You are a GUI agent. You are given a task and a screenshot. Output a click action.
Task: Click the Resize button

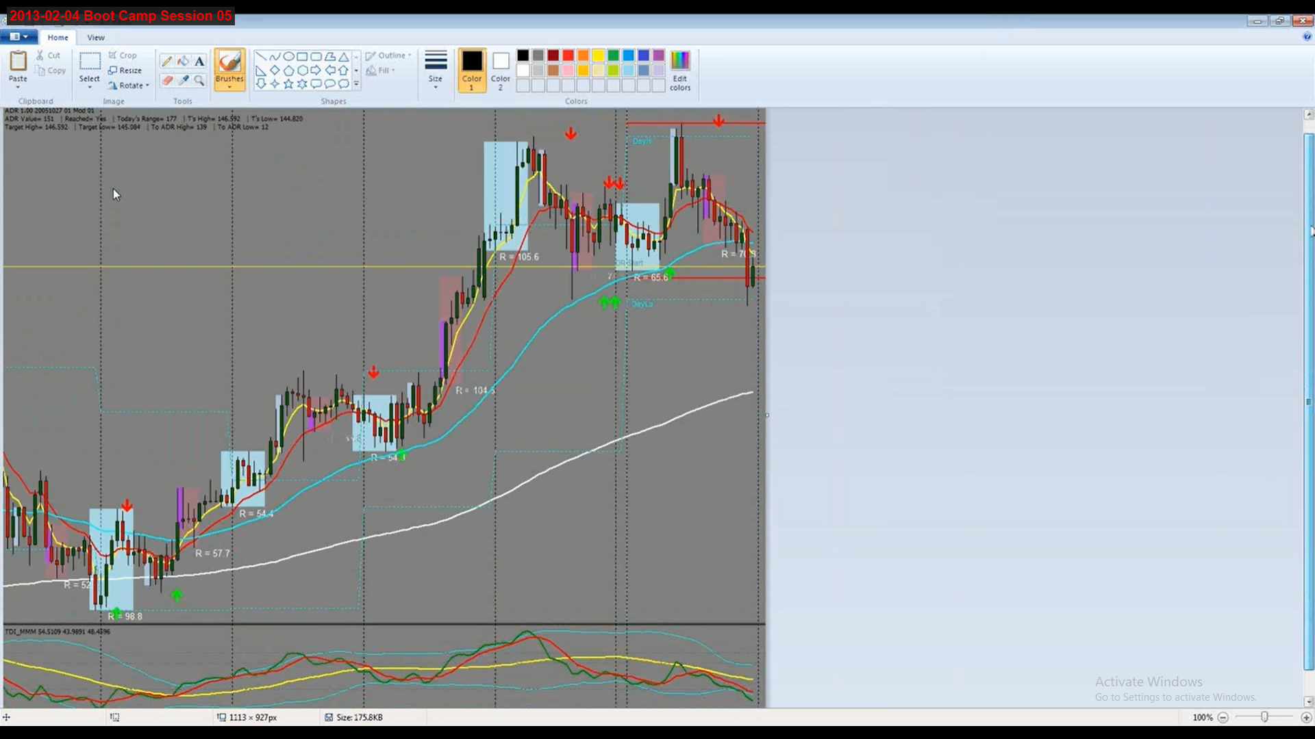(125, 70)
